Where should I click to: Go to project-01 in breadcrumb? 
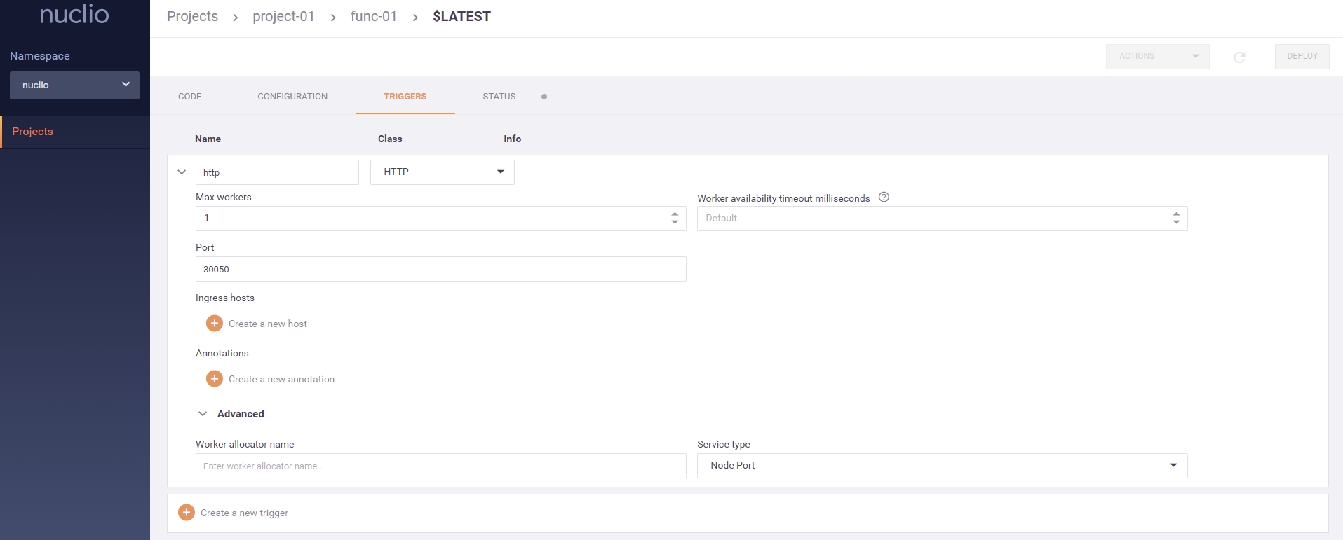pos(283,17)
